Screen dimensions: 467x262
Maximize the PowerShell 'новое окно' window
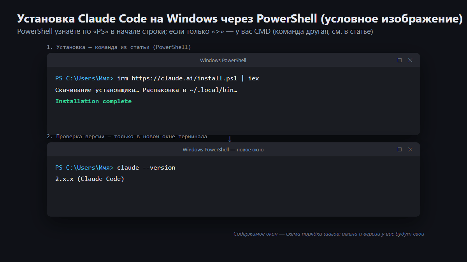tap(400, 149)
